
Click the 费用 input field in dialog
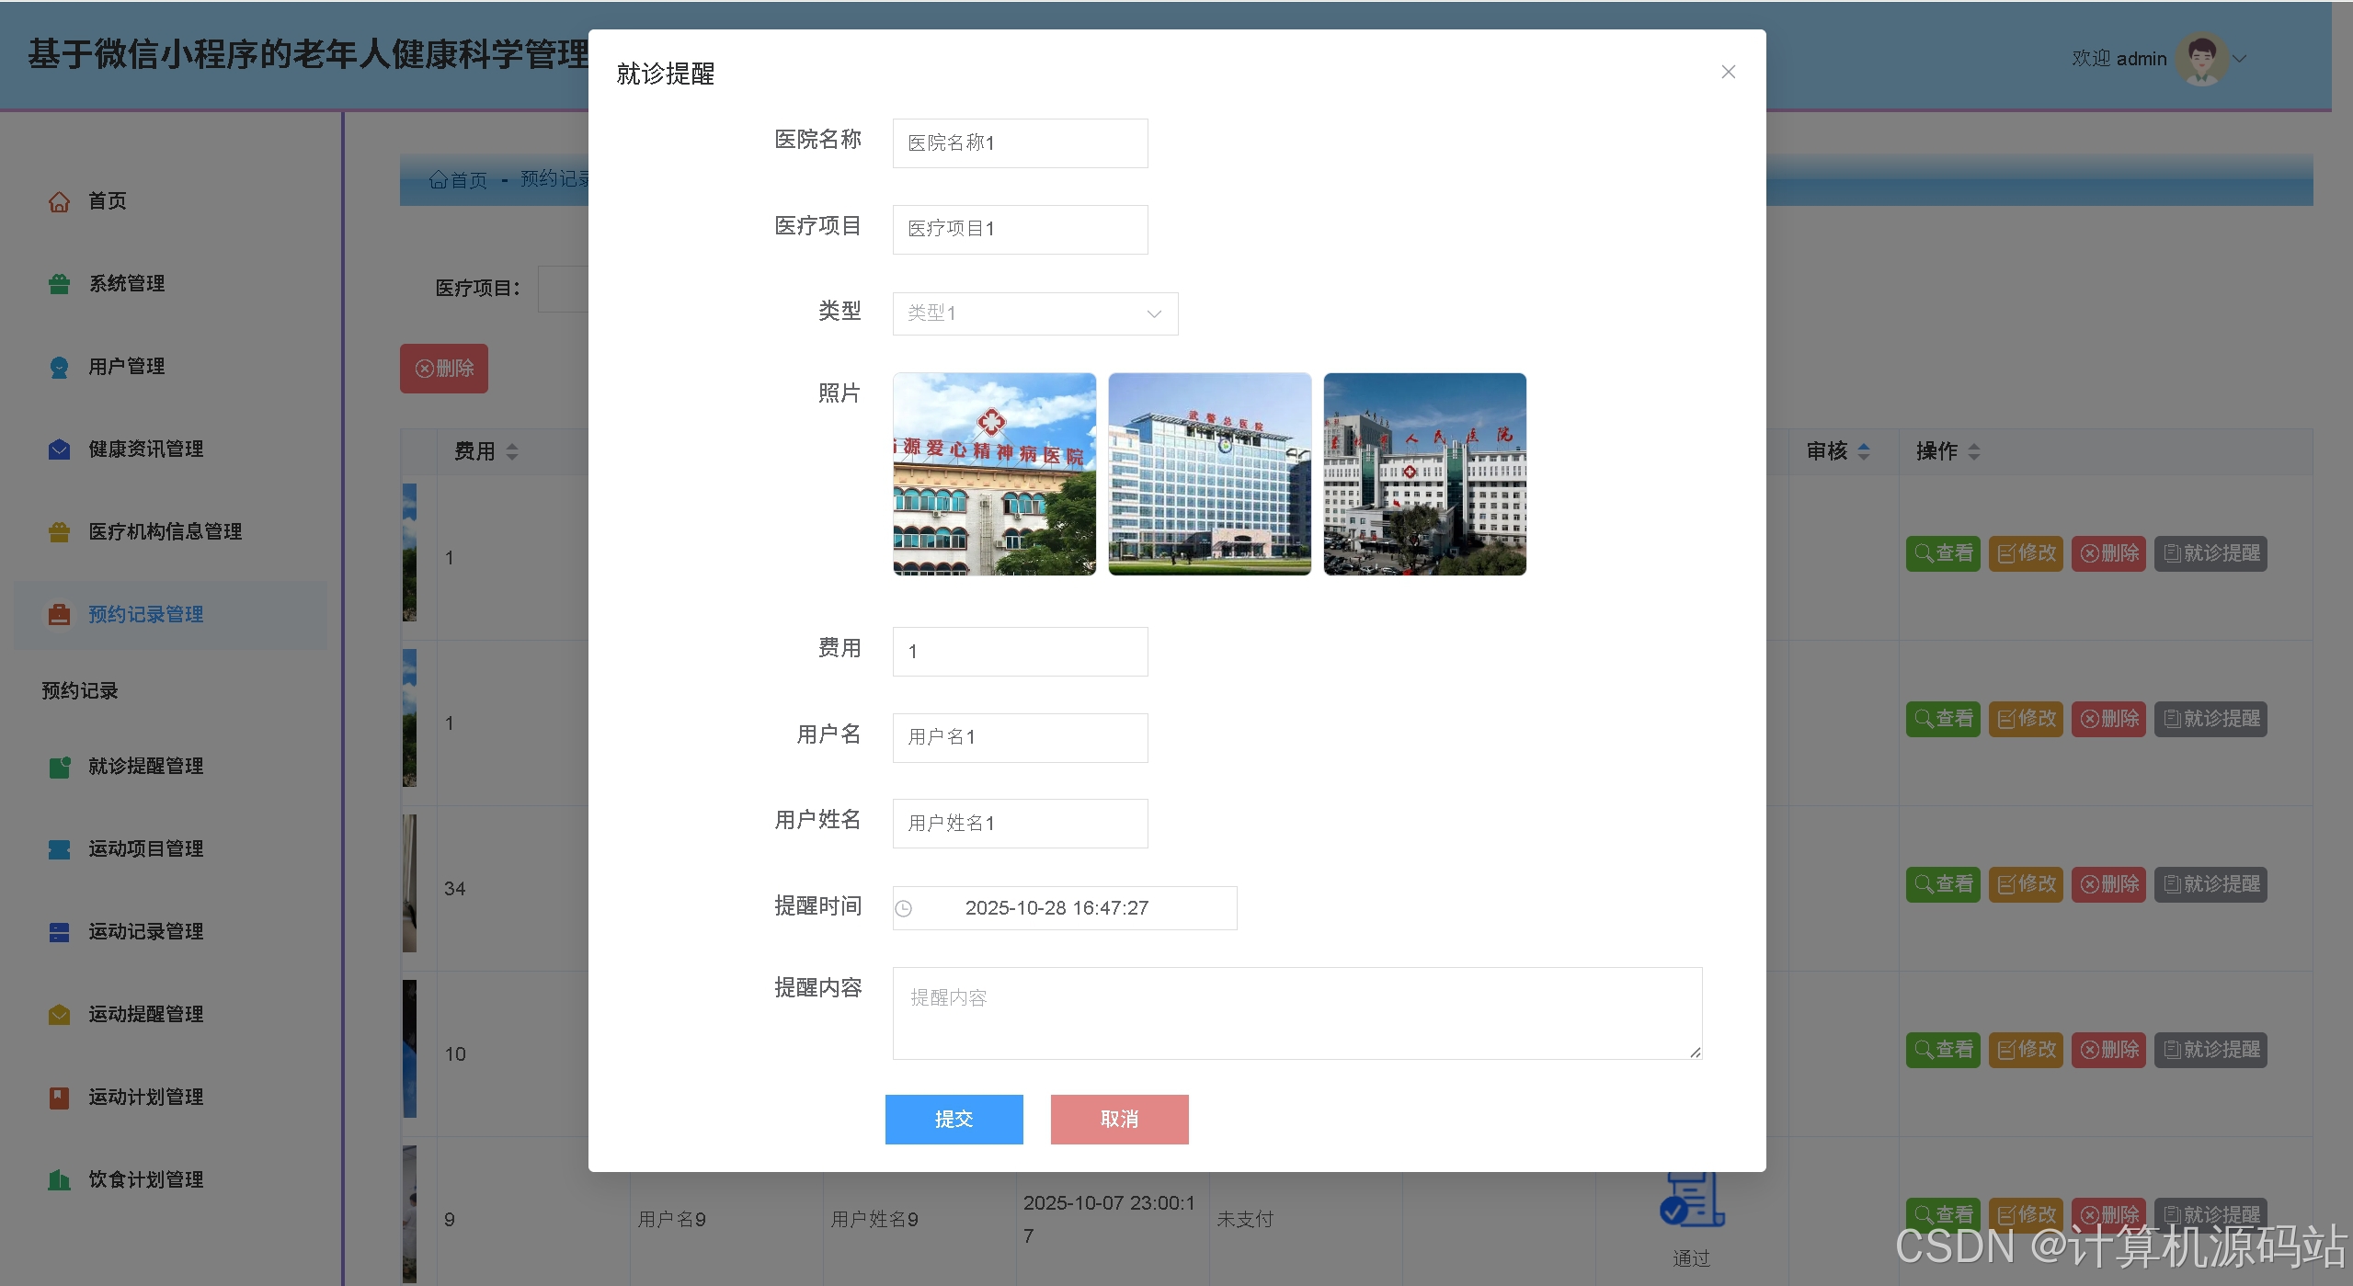coord(1020,652)
